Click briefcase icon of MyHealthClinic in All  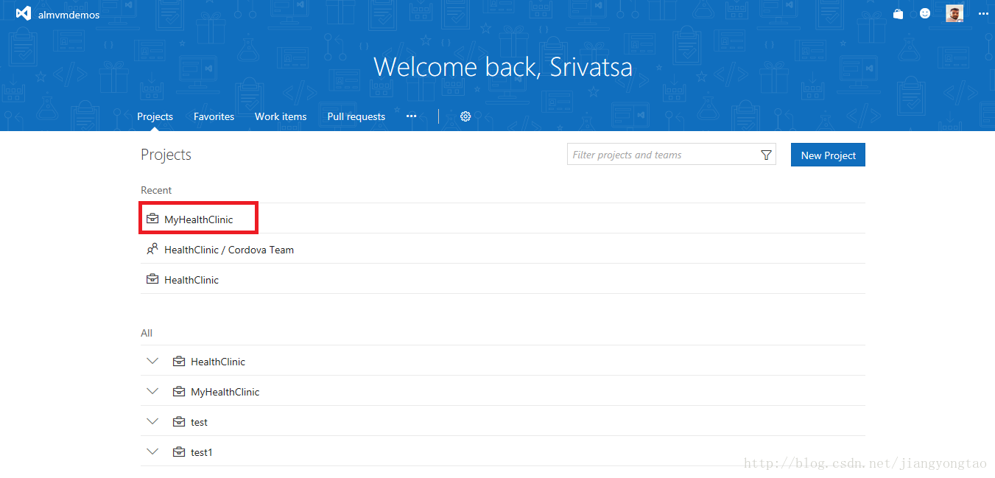click(179, 391)
